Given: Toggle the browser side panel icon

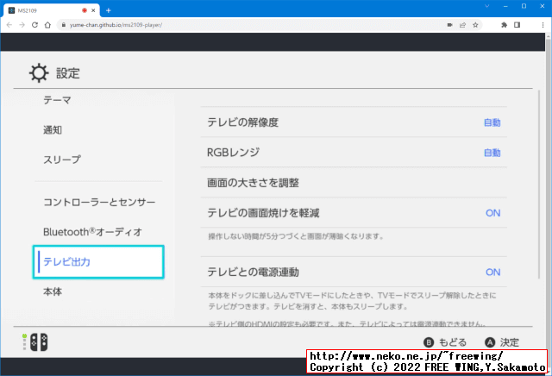Looking at the screenshot, I should coord(517,25).
